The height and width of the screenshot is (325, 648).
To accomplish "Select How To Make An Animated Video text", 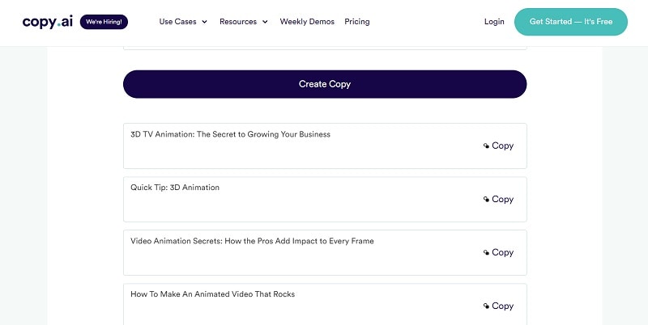I will click(x=212, y=294).
